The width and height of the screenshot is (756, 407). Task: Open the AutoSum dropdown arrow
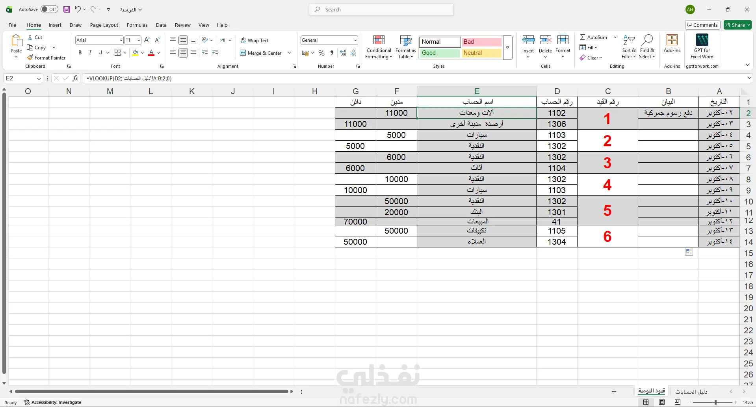point(615,37)
